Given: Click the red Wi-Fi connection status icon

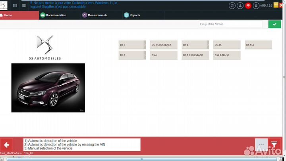Looking at the screenshot, I should (248, 6).
